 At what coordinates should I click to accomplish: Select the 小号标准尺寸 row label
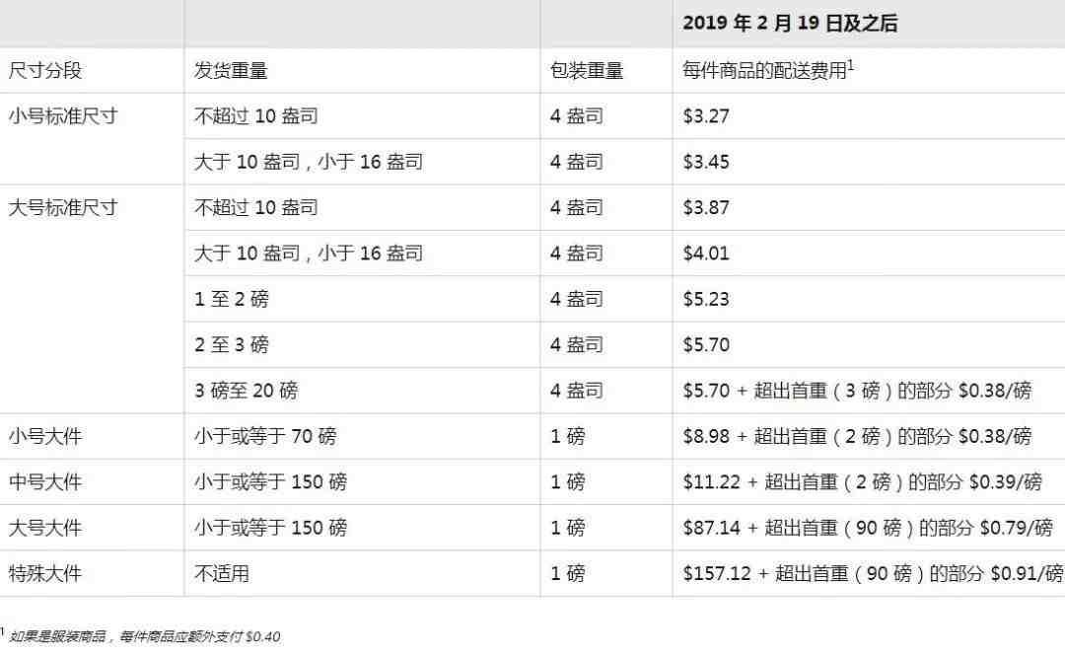(62, 115)
